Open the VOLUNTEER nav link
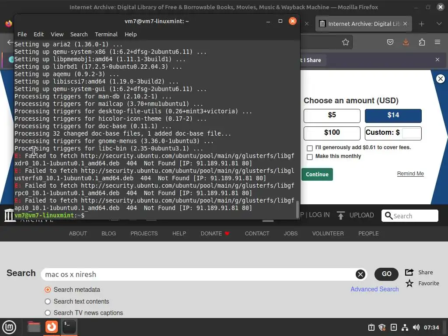The height and width of the screenshot is (336, 448). 328,234
